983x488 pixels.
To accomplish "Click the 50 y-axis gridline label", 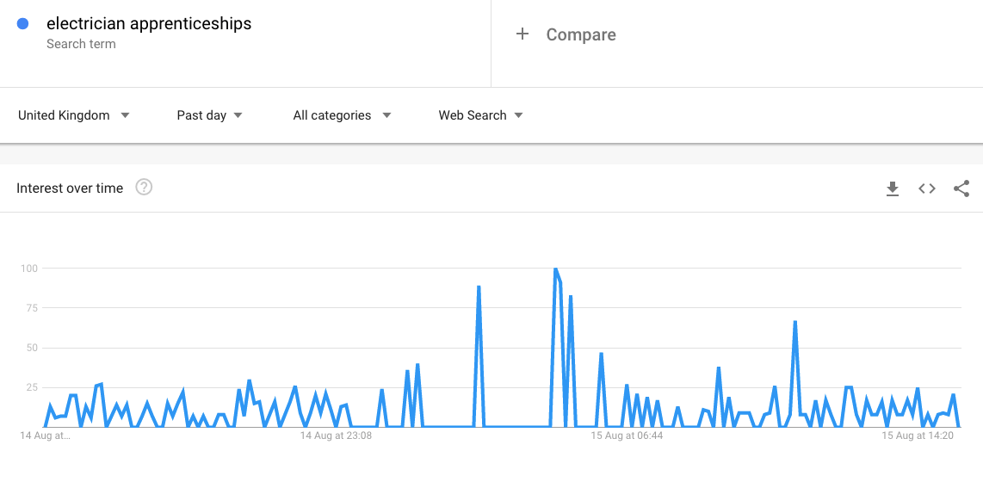I will point(29,348).
